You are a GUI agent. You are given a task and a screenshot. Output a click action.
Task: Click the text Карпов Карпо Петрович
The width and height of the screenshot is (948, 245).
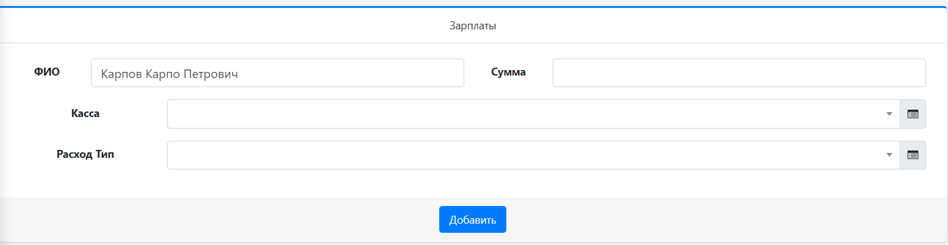click(169, 74)
